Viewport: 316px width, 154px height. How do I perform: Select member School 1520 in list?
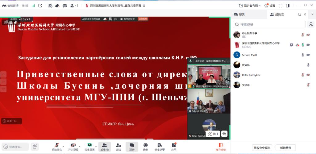coord(273,55)
